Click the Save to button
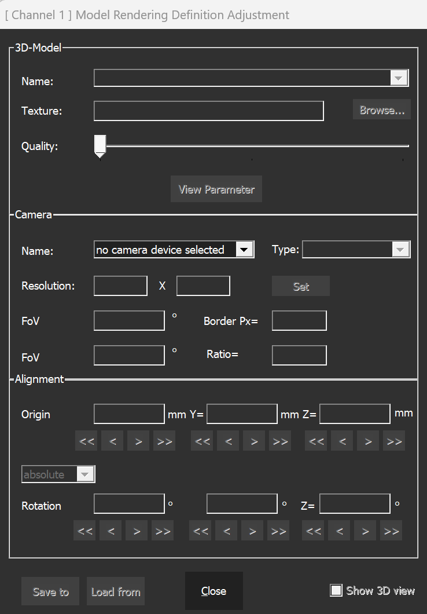Image resolution: width=427 pixels, height=614 pixels. tap(50, 591)
